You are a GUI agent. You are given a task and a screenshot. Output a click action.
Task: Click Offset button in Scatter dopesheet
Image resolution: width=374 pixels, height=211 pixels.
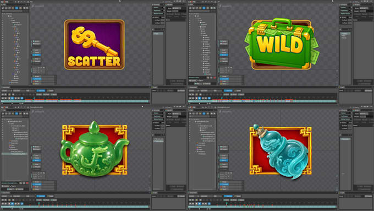47,94
